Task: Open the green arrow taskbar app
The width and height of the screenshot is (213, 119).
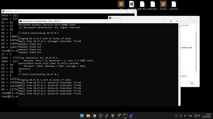Action: [x=119, y=115]
